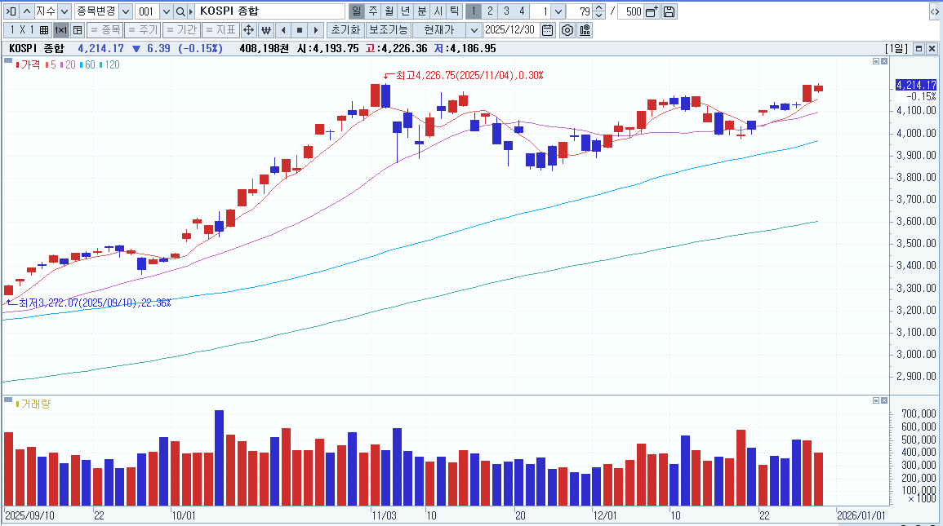Toggle the = 기간 sync button

(x=181, y=30)
